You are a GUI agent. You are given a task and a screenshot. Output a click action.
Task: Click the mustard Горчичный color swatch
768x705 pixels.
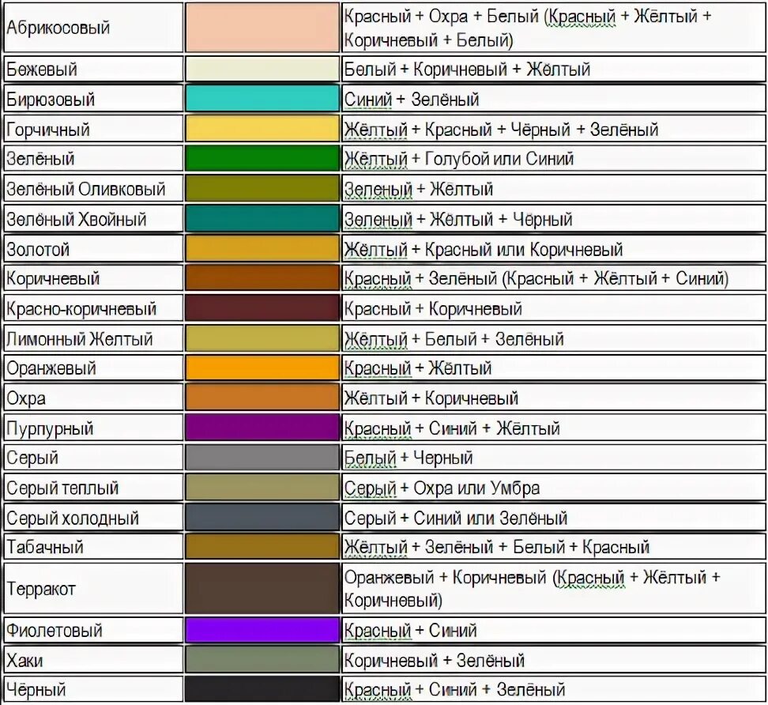point(262,129)
